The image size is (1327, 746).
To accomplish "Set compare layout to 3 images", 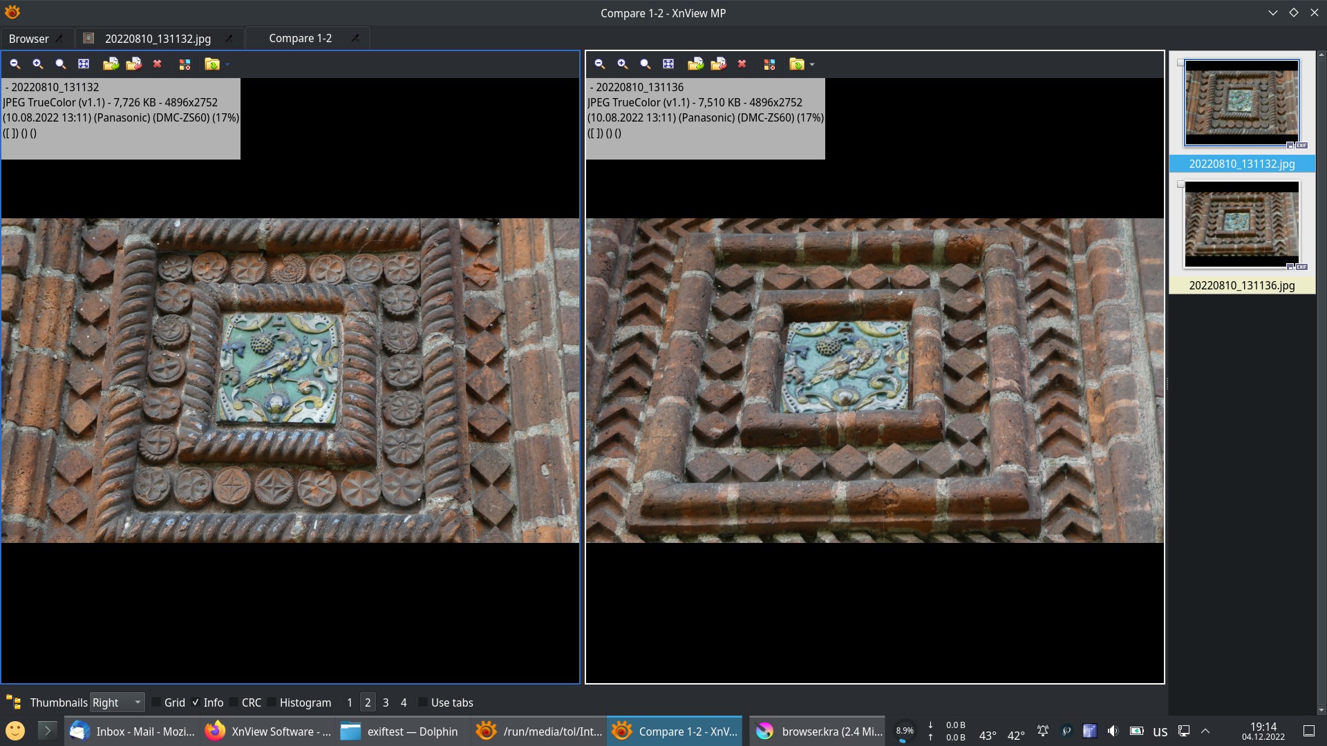I will pyautogui.click(x=386, y=702).
